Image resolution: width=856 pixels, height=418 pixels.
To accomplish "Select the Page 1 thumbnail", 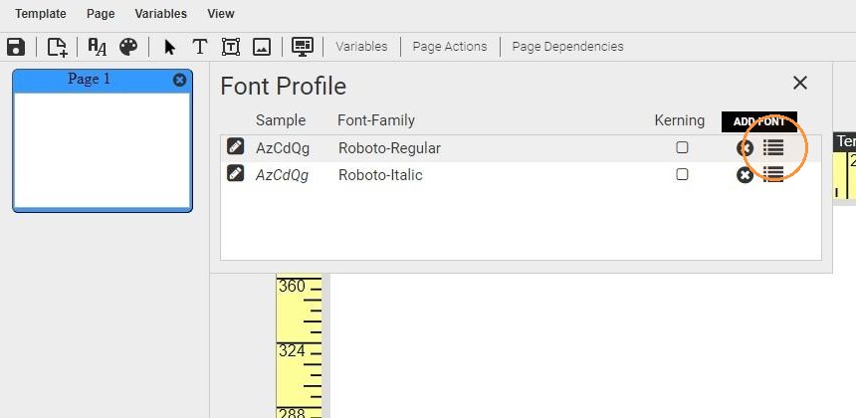I will 103,140.
